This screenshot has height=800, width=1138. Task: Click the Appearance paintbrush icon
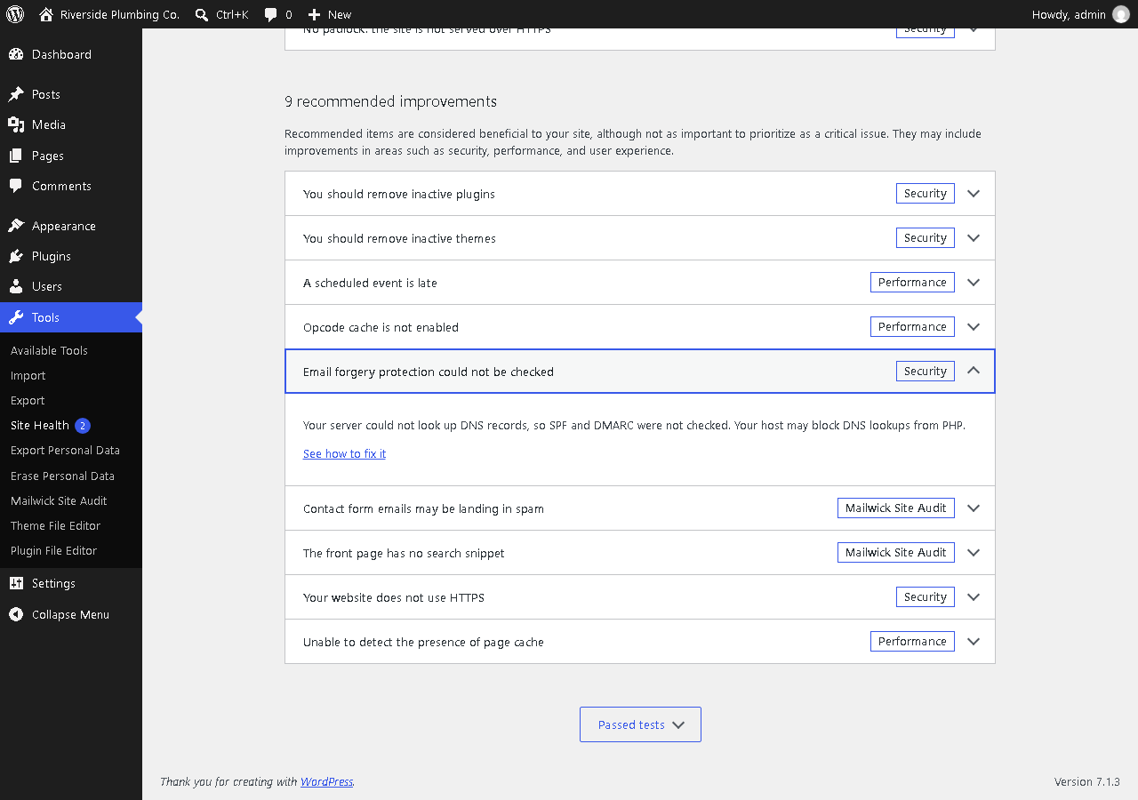(x=16, y=226)
